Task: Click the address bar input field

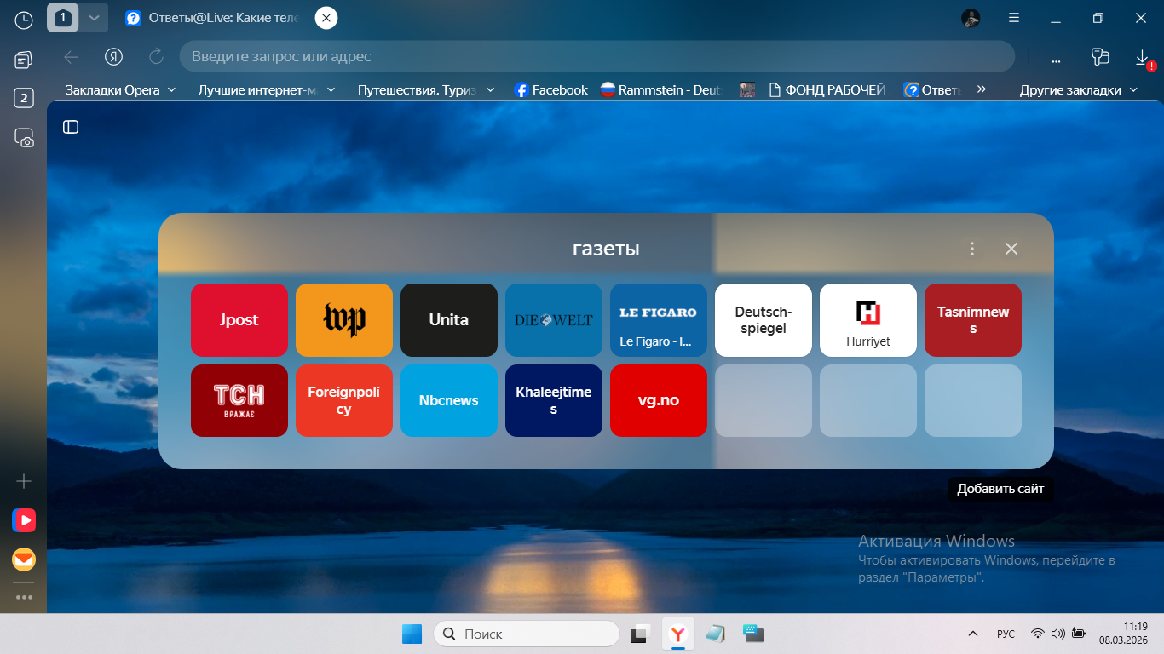Action: click(x=596, y=57)
